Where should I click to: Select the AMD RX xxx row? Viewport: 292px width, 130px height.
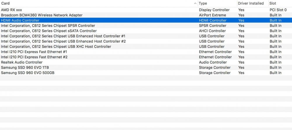pos(146,10)
